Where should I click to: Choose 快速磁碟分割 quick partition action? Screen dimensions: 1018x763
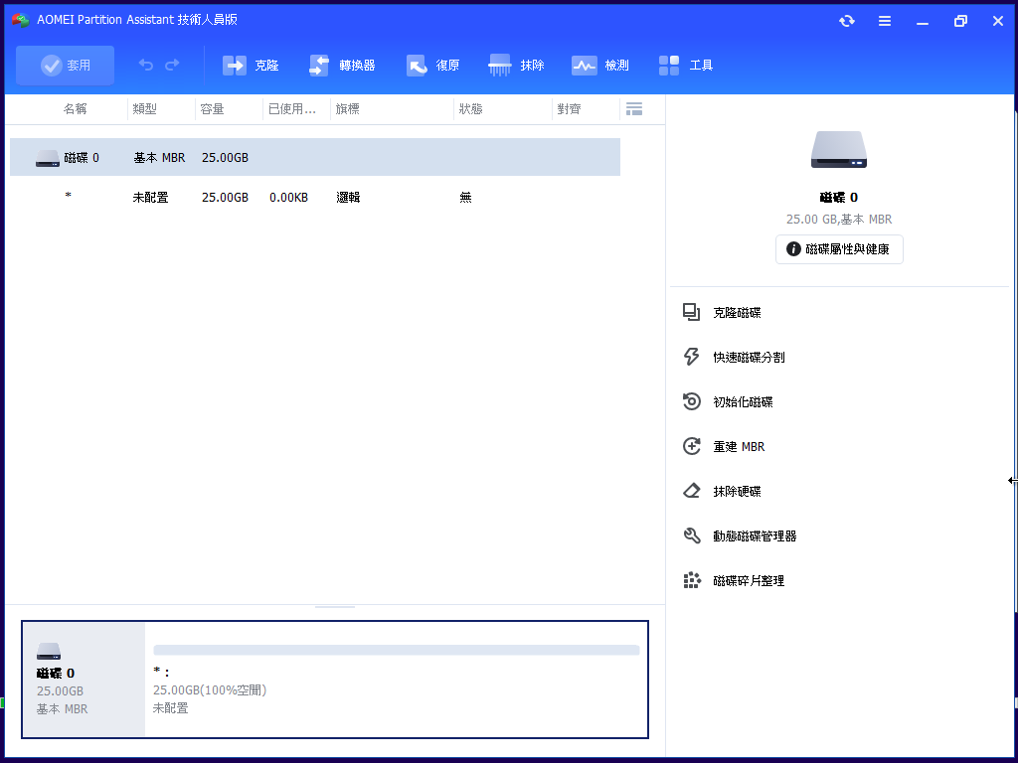click(749, 358)
